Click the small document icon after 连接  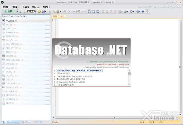20,12
